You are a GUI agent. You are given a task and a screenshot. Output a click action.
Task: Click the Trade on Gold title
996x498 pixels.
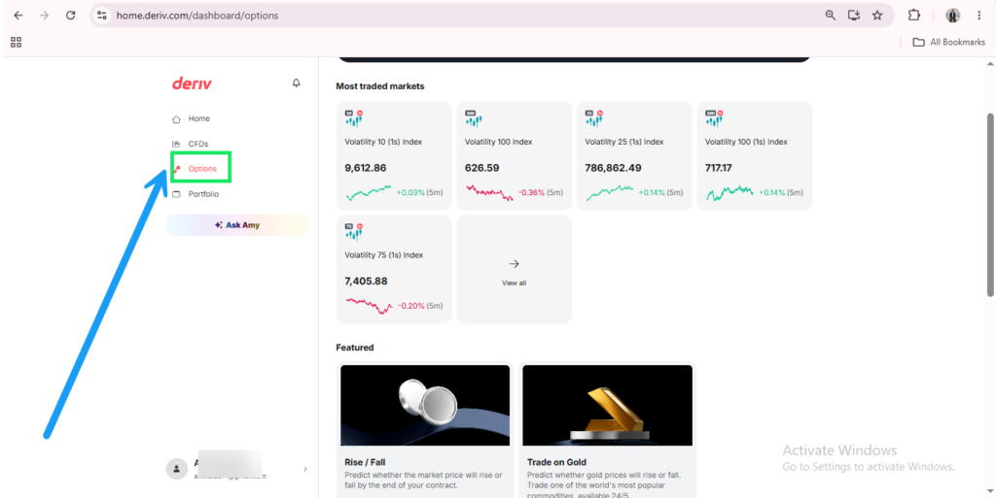556,462
